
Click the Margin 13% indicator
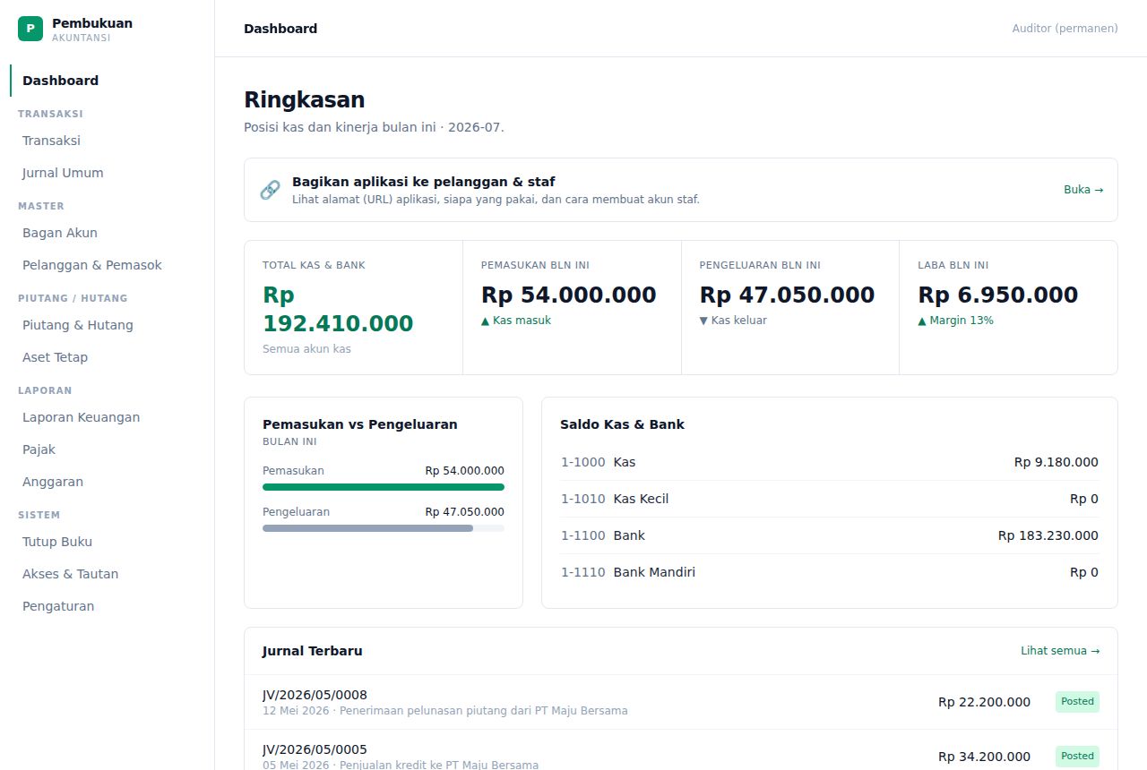[x=955, y=321]
